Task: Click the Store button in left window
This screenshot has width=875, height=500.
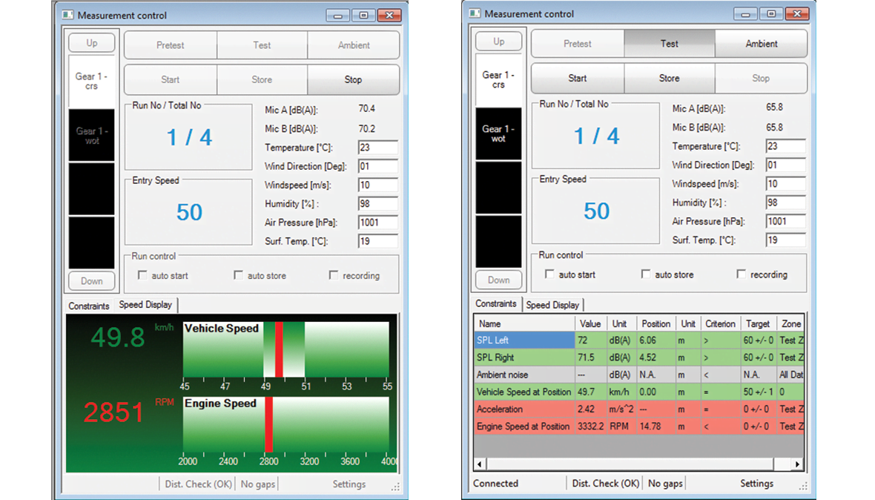Action: [262, 80]
